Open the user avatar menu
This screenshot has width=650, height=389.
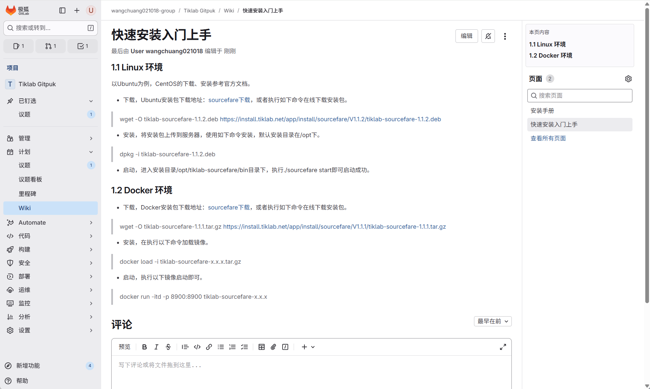91,10
